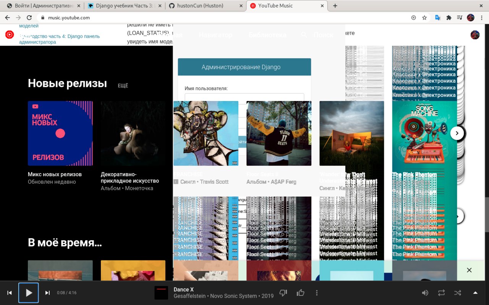Go forward in the browser

click(x=18, y=18)
